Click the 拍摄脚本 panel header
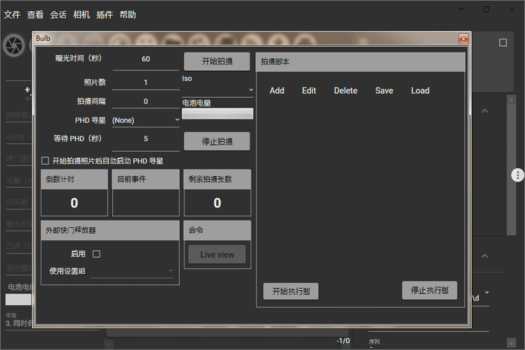 tap(360, 62)
